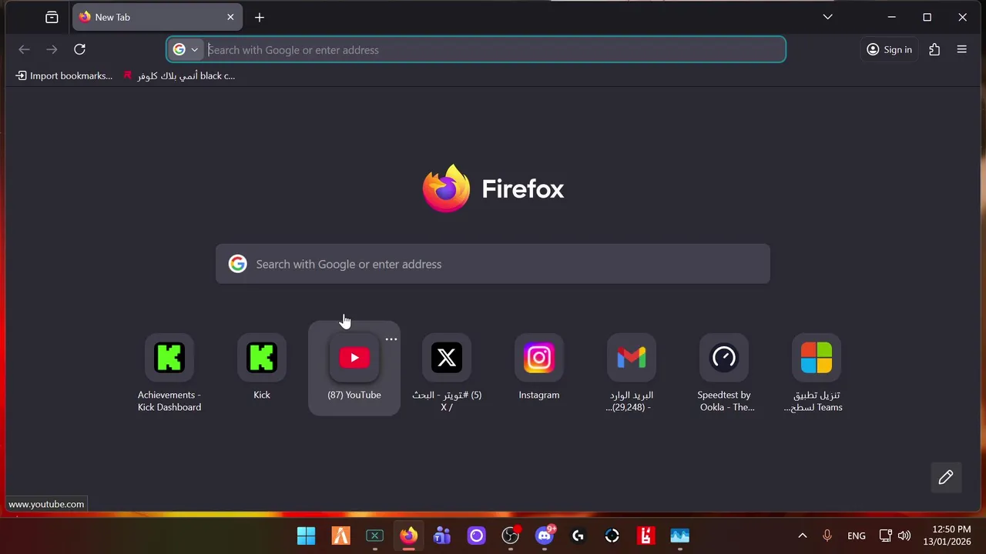
Task: Open the Firefox application menu
Action: tap(961, 49)
